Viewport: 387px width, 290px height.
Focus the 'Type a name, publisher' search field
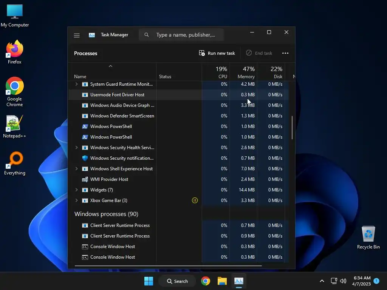(x=181, y=35)
